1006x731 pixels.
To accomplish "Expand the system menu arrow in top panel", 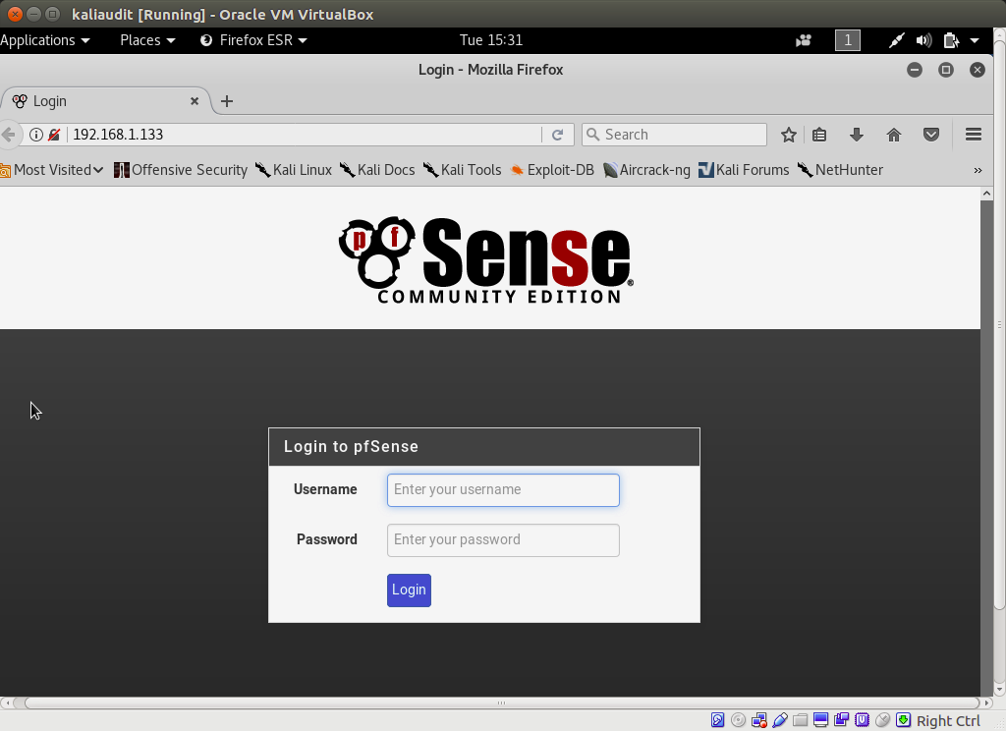I will tap(975, 40).
